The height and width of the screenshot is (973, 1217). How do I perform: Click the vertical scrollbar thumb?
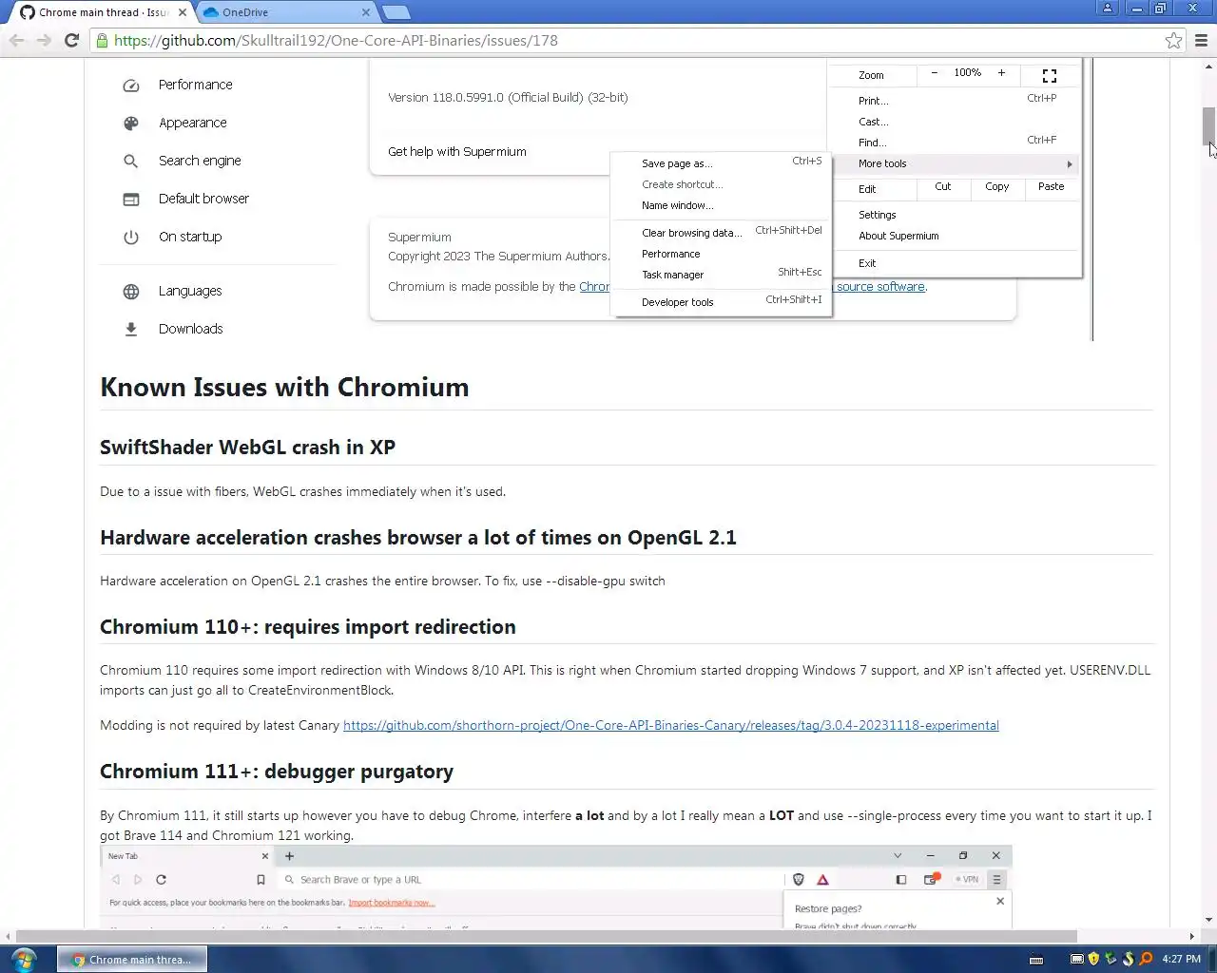point(1208,126)
